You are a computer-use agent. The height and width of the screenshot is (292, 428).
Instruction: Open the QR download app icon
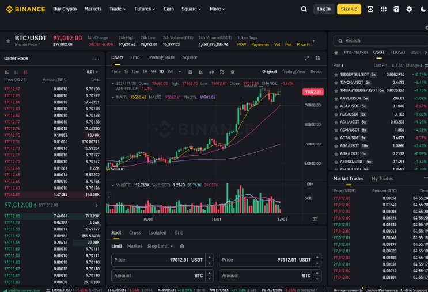tap(370, 9)
